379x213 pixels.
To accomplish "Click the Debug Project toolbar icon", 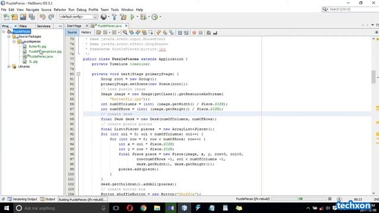I will click(x=143, y=17).
